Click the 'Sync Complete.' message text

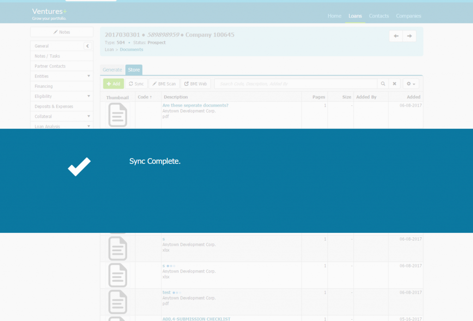coord(155,161)
